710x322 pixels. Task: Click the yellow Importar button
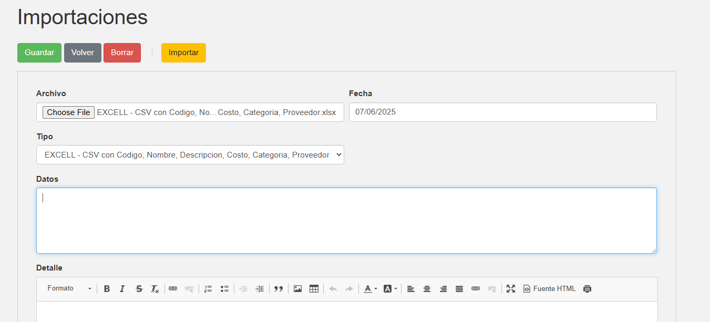click(183, 53)
